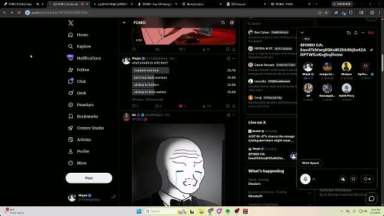
Task: View analytics of the poll post
Action: point(206,106)
